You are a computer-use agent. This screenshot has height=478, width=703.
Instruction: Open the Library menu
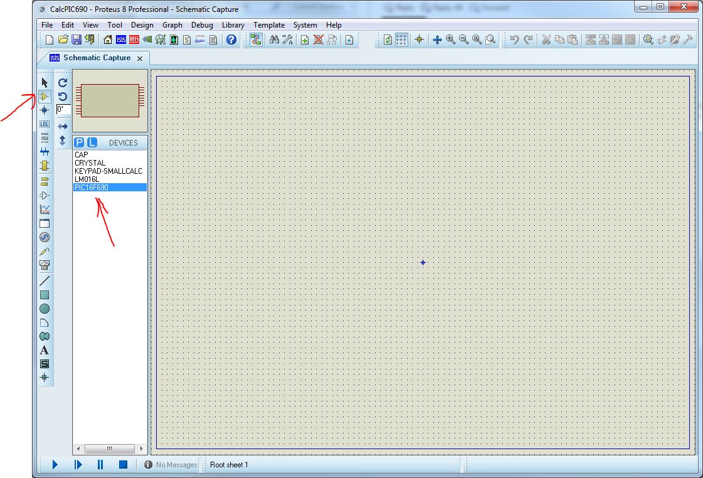coord(233,25)
